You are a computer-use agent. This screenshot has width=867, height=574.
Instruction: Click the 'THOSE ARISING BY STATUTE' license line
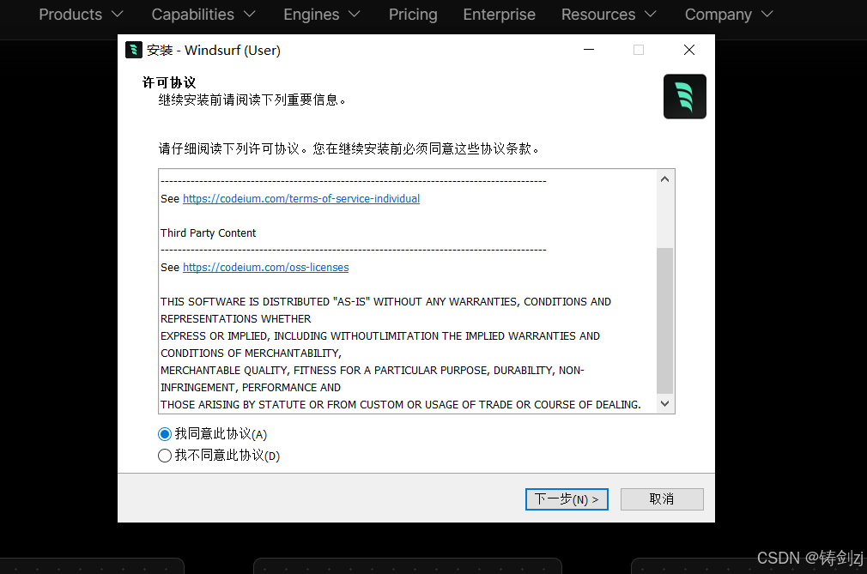click(401, 404)
